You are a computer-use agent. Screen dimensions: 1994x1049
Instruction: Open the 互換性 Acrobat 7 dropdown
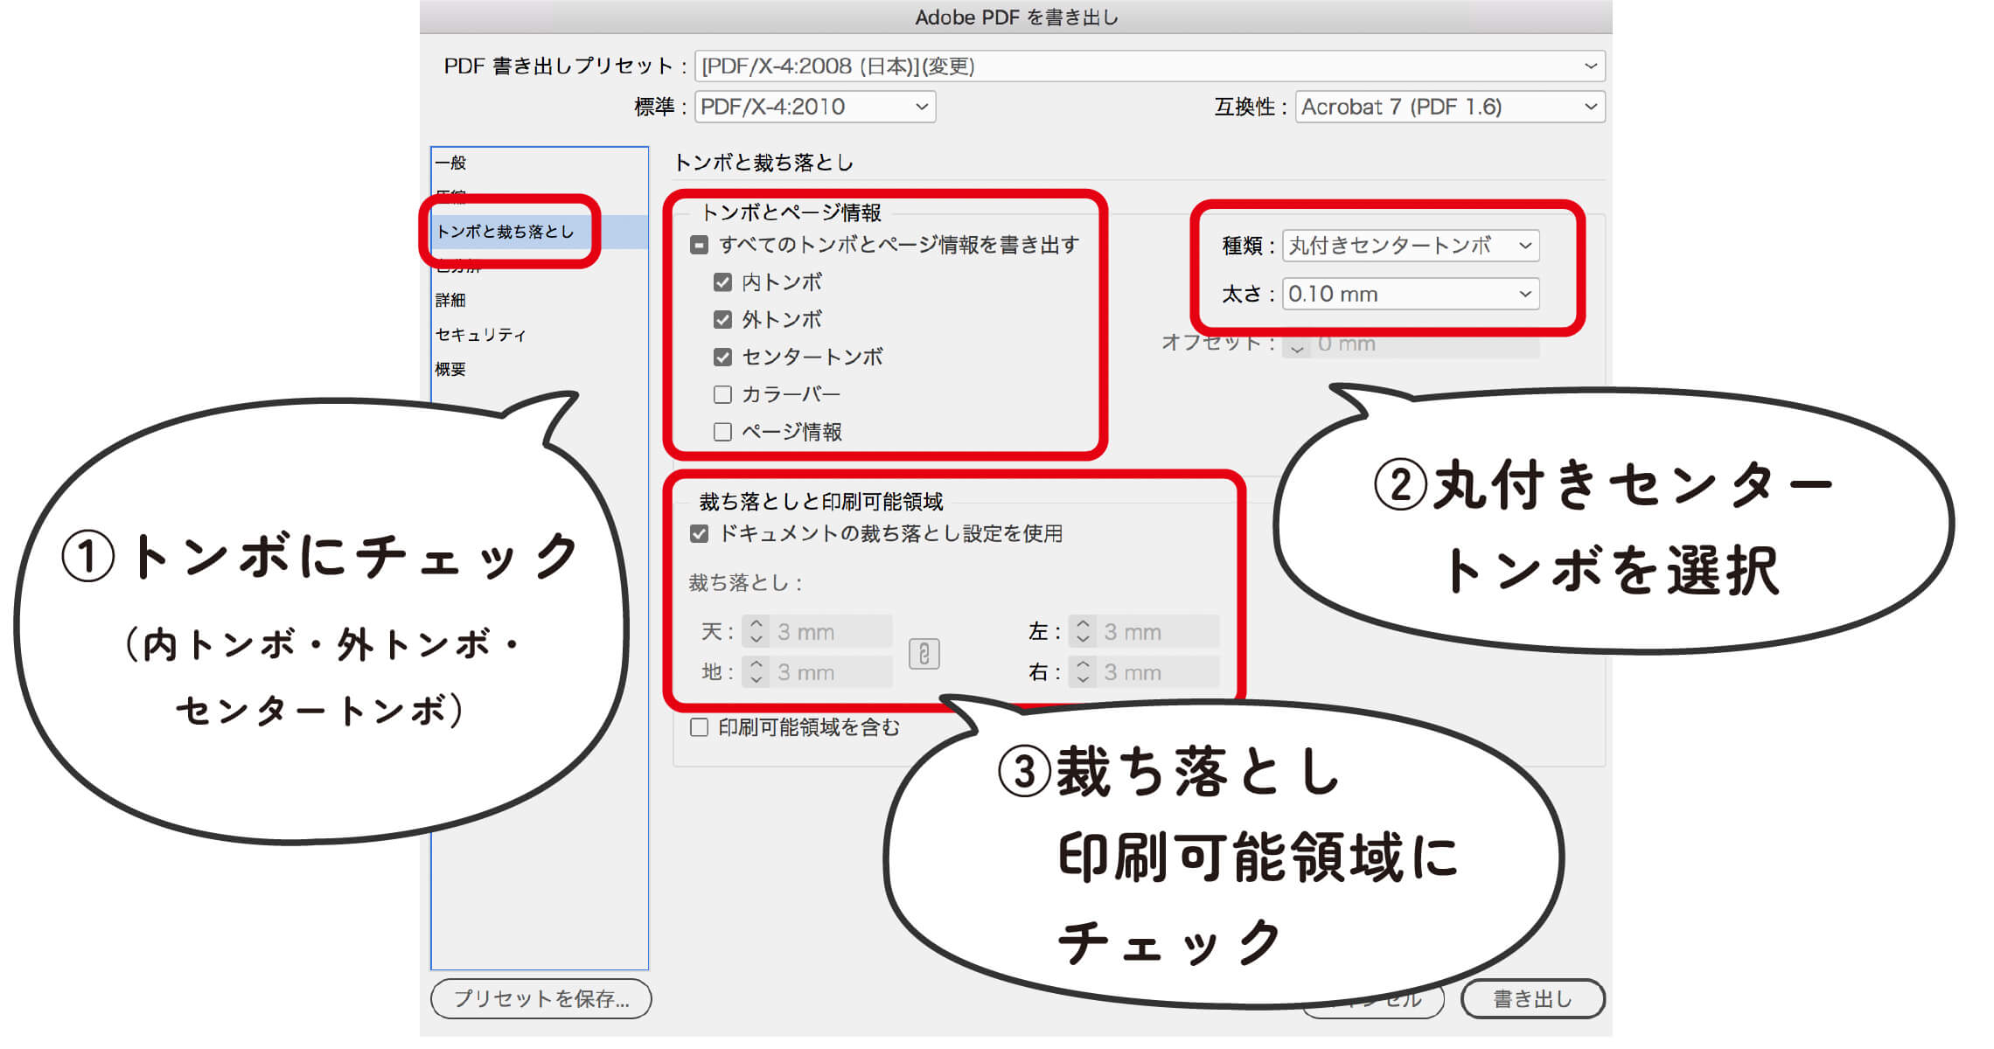pyautogui.click(x=1450, y=107)
